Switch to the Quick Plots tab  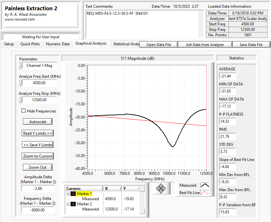[30, 44]
